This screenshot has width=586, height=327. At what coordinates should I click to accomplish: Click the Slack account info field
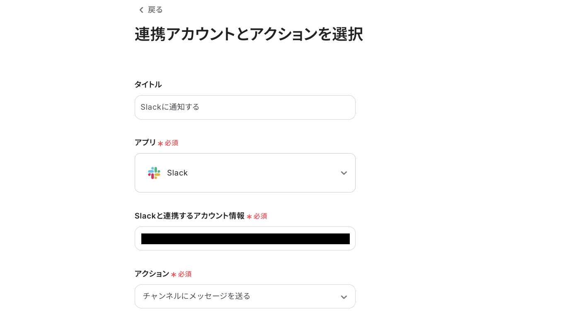tap(245, 238)
